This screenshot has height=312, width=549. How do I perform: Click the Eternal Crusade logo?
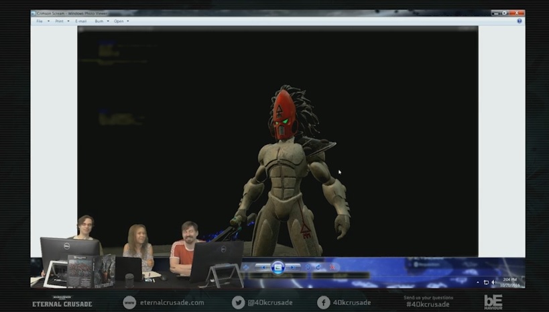coord(62,302)
